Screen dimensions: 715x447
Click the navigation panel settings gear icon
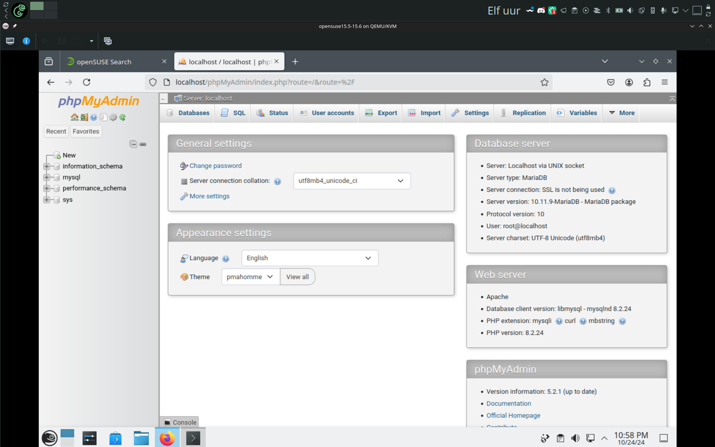coord(113,117)
